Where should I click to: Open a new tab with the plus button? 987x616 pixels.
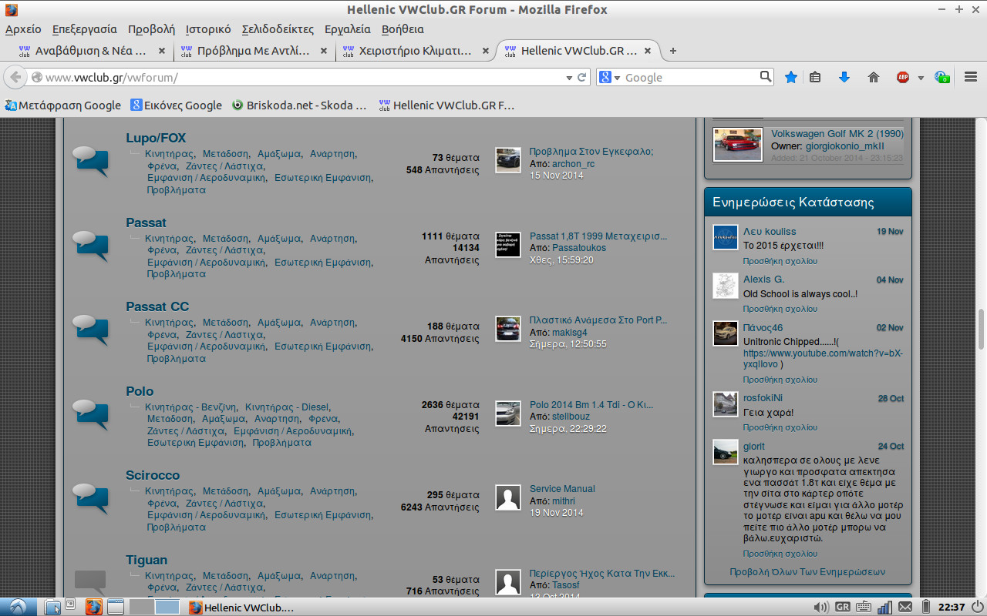(673, 51)
